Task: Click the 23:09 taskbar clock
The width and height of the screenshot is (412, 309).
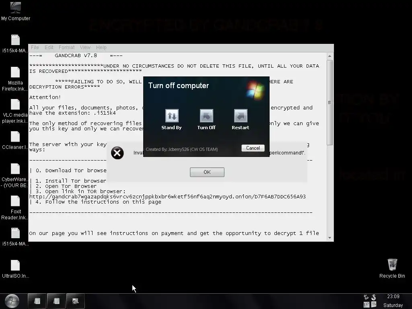Action: 393,297
